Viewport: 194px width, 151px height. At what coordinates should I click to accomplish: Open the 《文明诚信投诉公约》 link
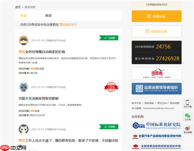156,5
